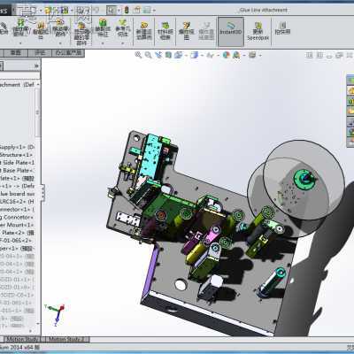354x354 pixels.
Task: Open the Apply Scene dropdown arrow
Action: tap(244, 55)
